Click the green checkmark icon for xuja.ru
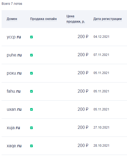 pyautogui.click(x=31, y=128)
